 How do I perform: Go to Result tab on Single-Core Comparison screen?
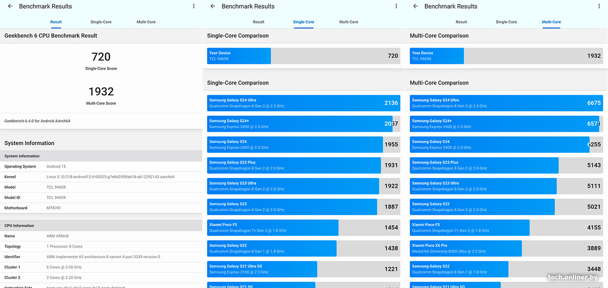click(258, 22)
